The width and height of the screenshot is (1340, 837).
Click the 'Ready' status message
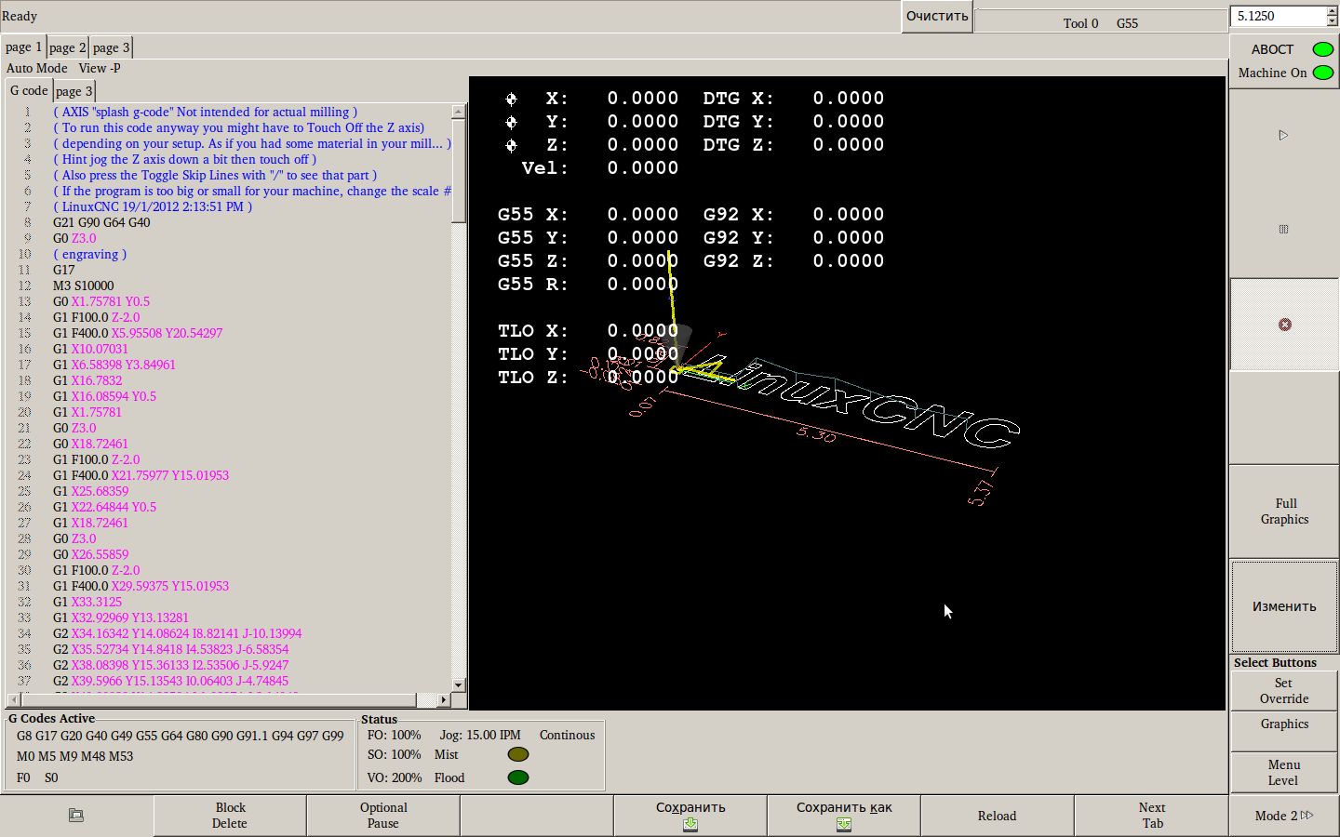click(20, 16)
